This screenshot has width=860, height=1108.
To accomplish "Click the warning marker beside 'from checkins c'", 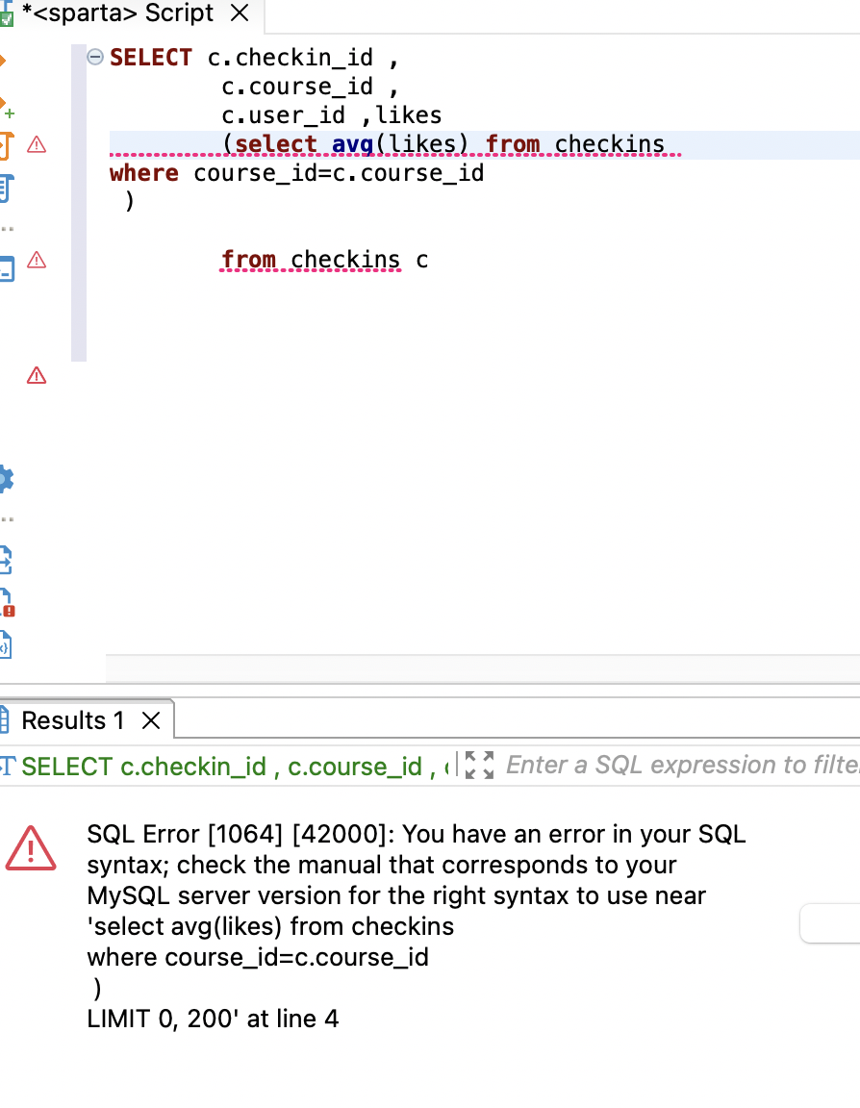I will tap(37, 260).
